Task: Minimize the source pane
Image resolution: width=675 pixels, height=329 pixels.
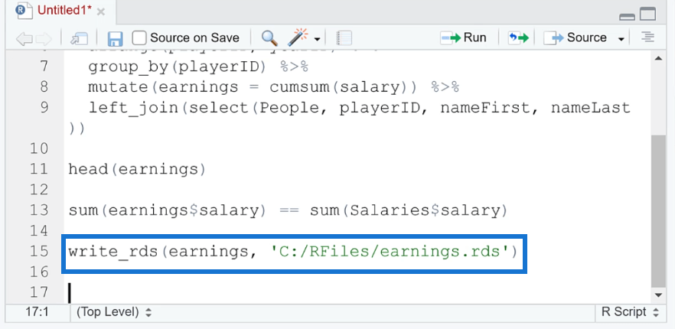Action: (x=628, y=16)
